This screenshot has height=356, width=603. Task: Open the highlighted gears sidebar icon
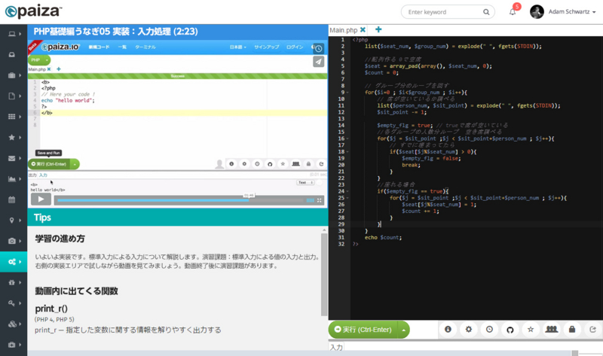(12, 262)
